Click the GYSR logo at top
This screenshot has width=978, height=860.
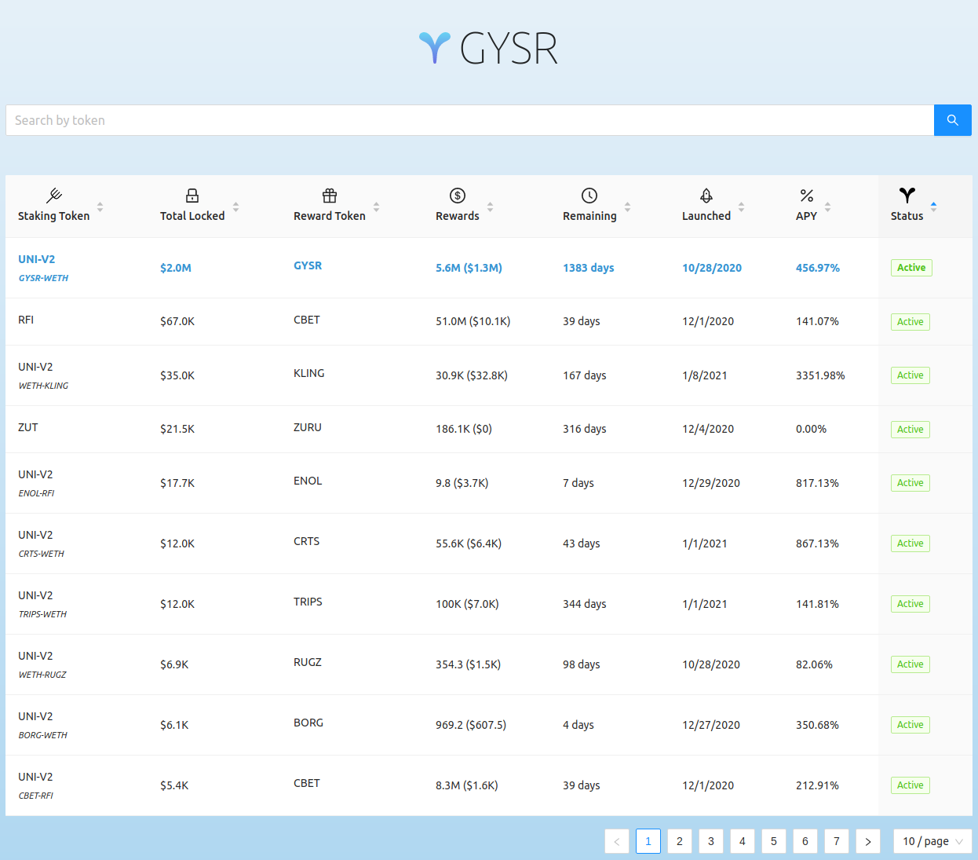pos(488,48)
